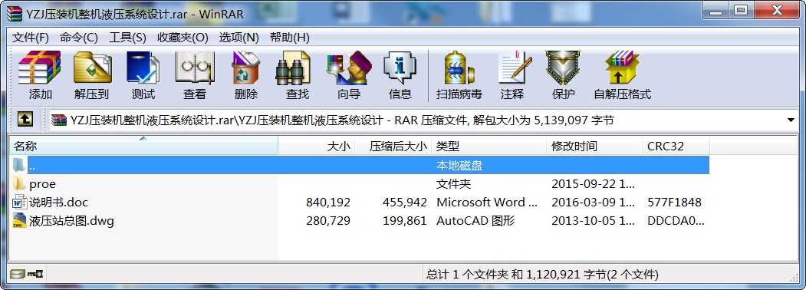
Task: Click the WinRAR title bar app icon
Action: click(14, 13)
